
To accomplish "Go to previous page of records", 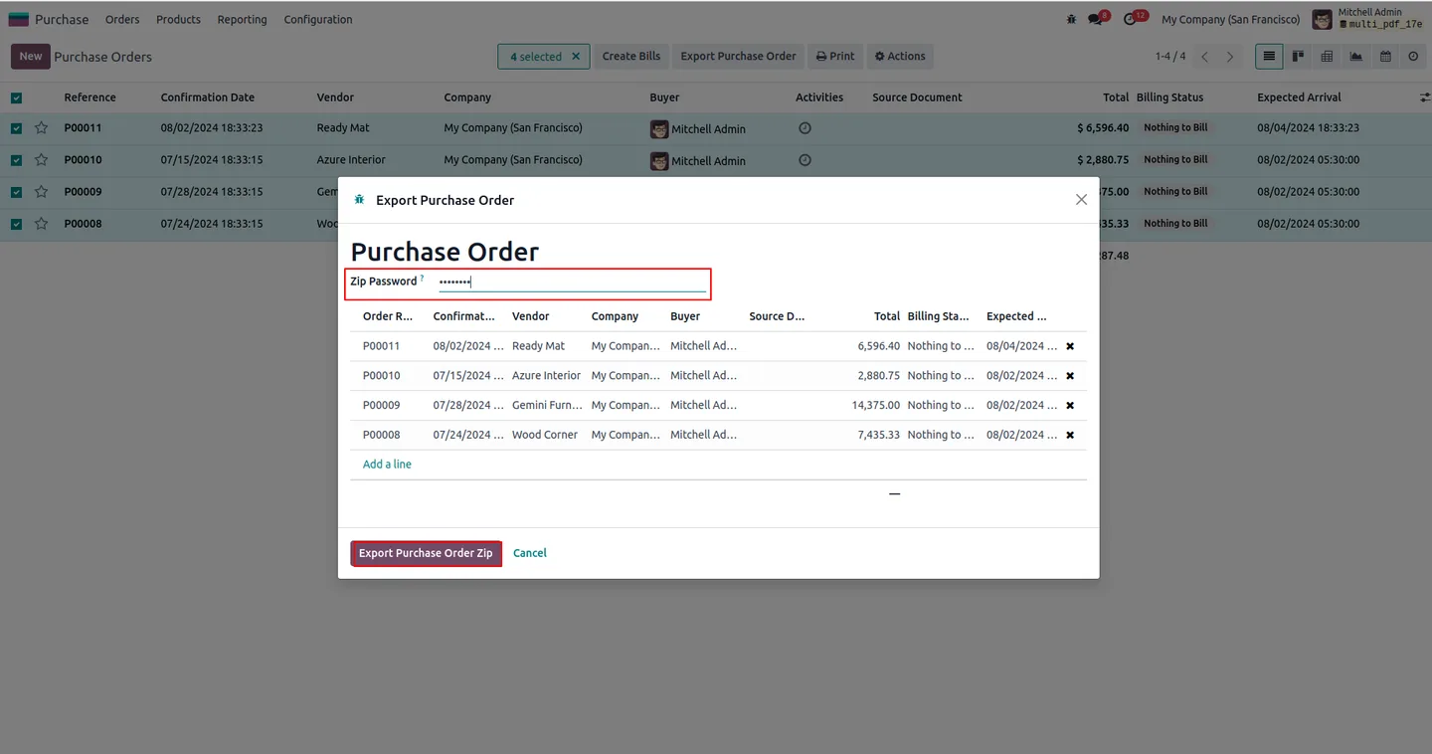I will click(x=1205, y=57).
